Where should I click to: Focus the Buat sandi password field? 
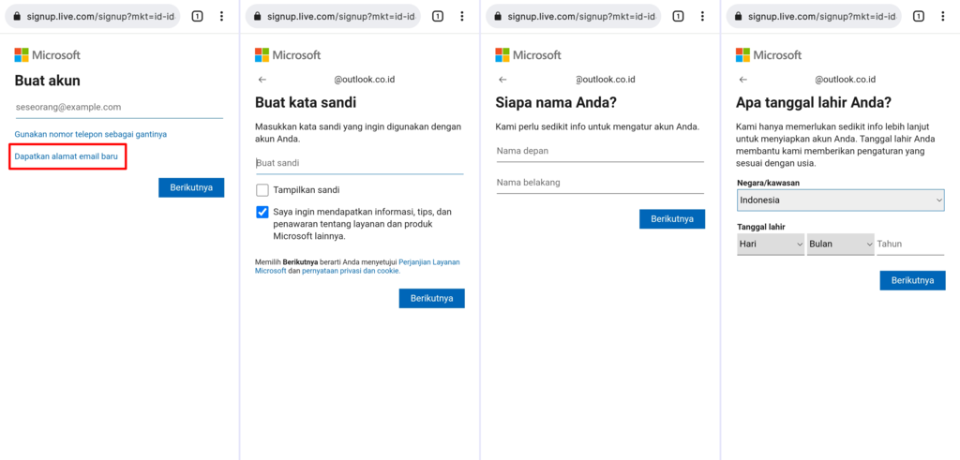(359, 163)
